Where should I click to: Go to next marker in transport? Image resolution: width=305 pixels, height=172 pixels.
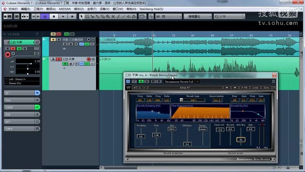[38, 16]
